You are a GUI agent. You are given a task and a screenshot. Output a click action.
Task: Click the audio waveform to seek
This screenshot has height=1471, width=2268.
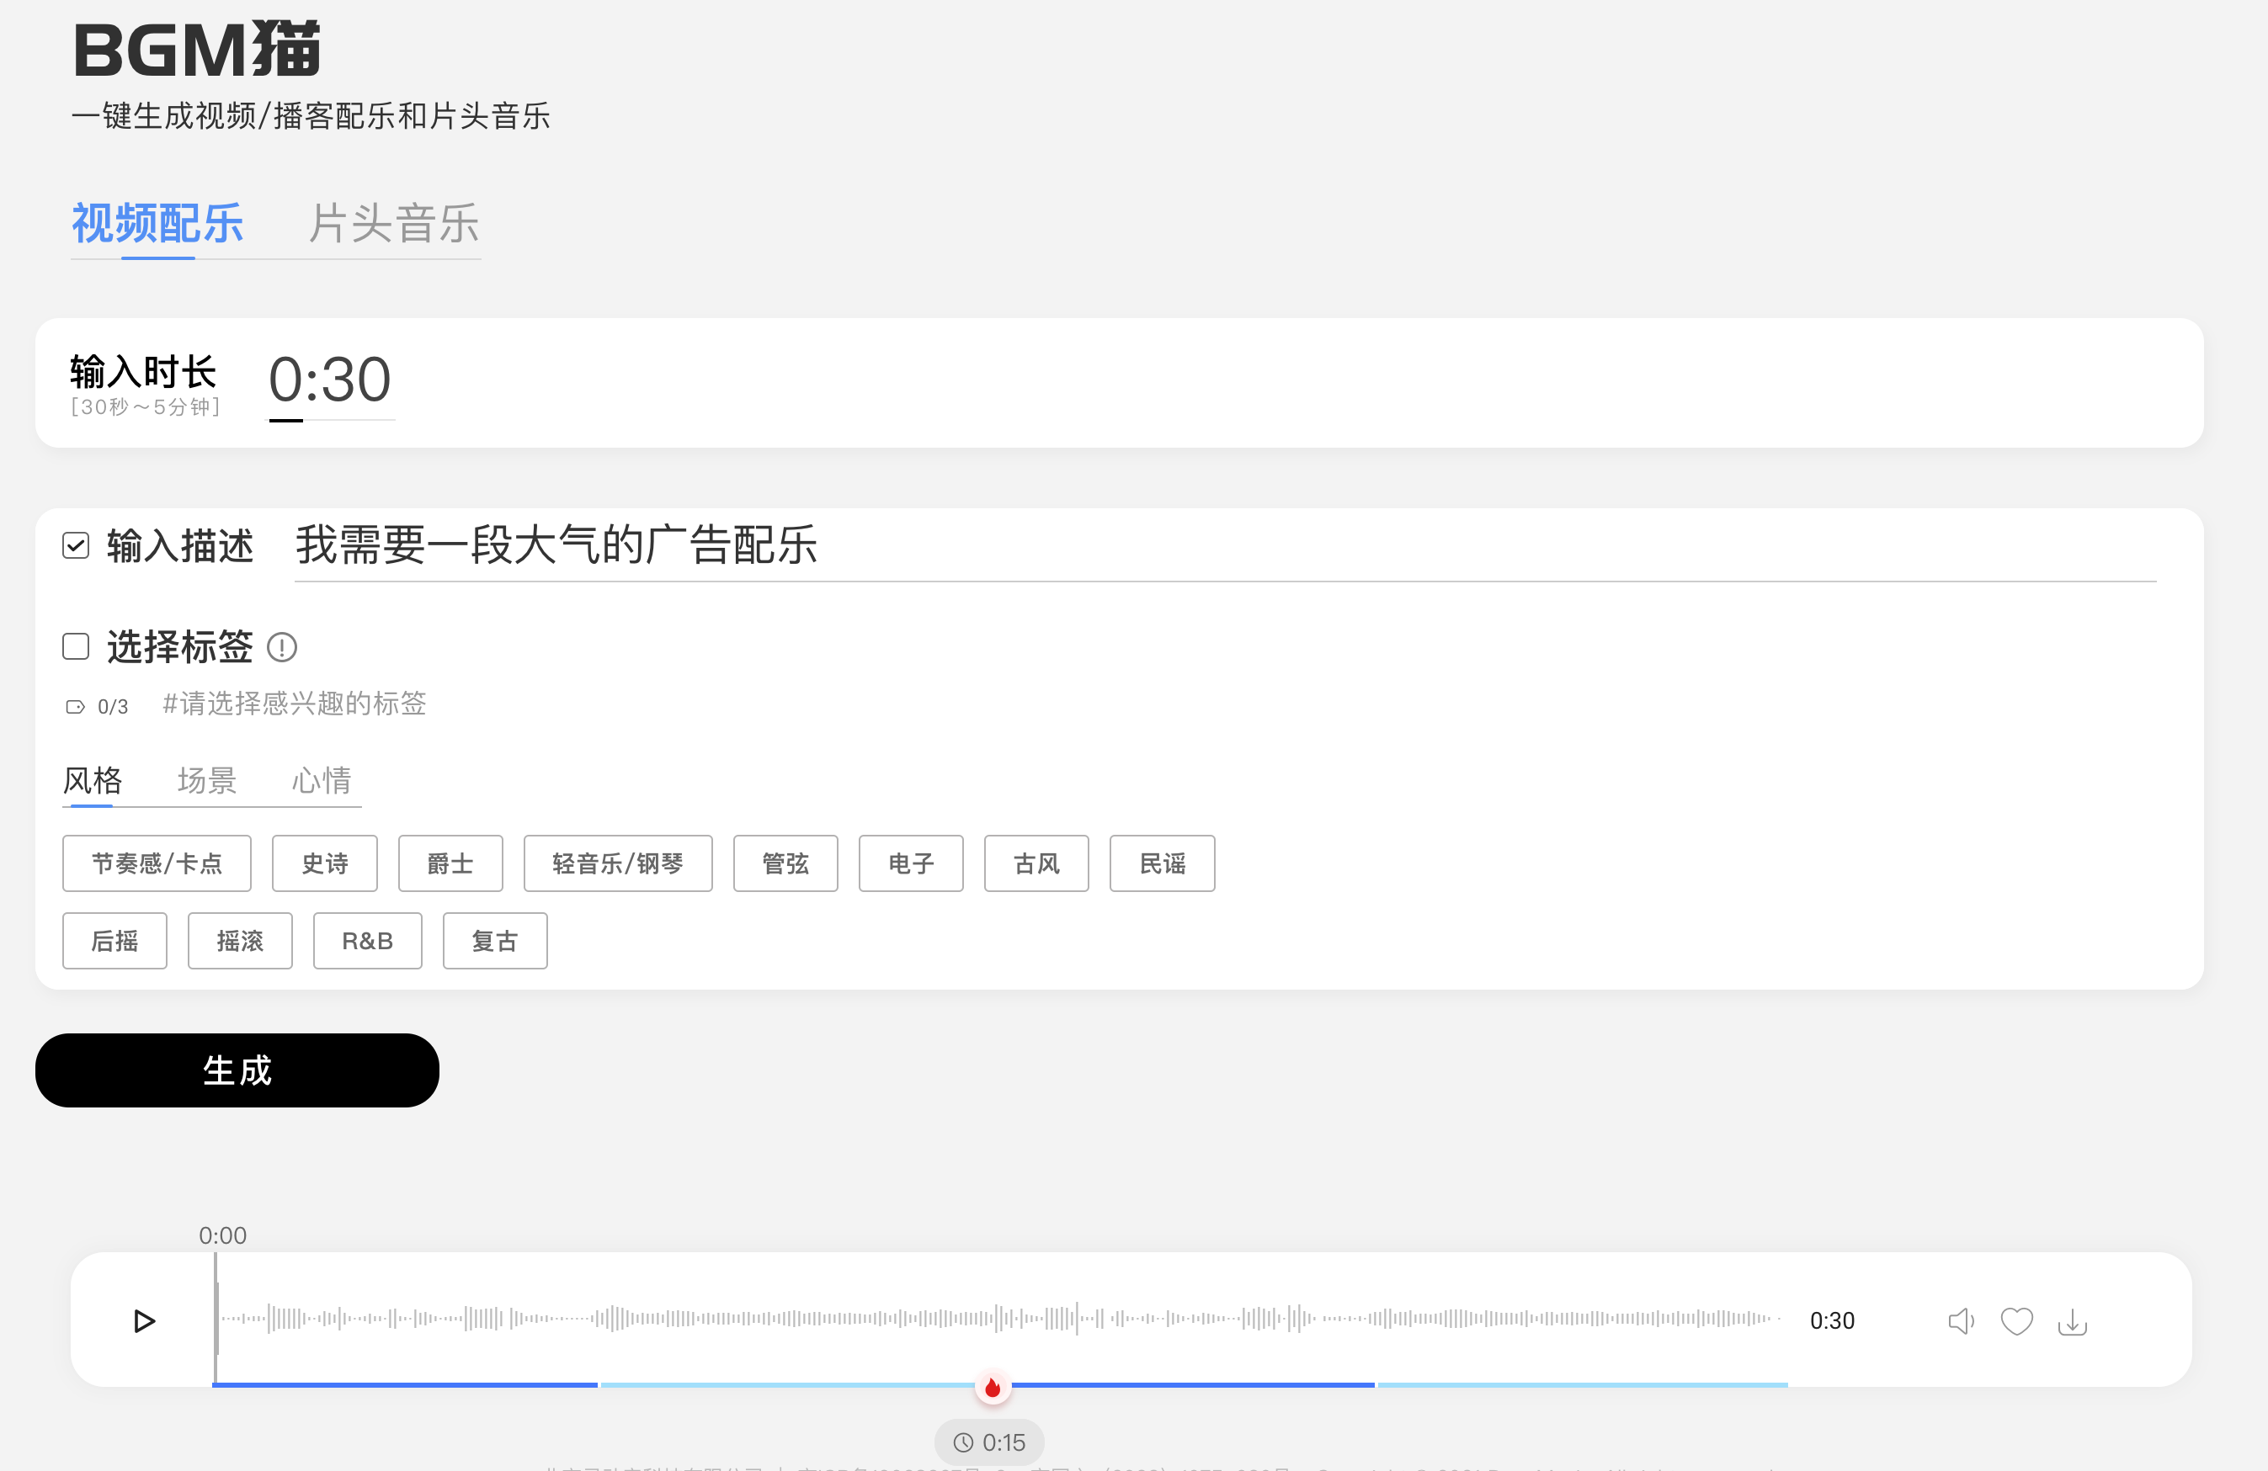[998, 1319]
